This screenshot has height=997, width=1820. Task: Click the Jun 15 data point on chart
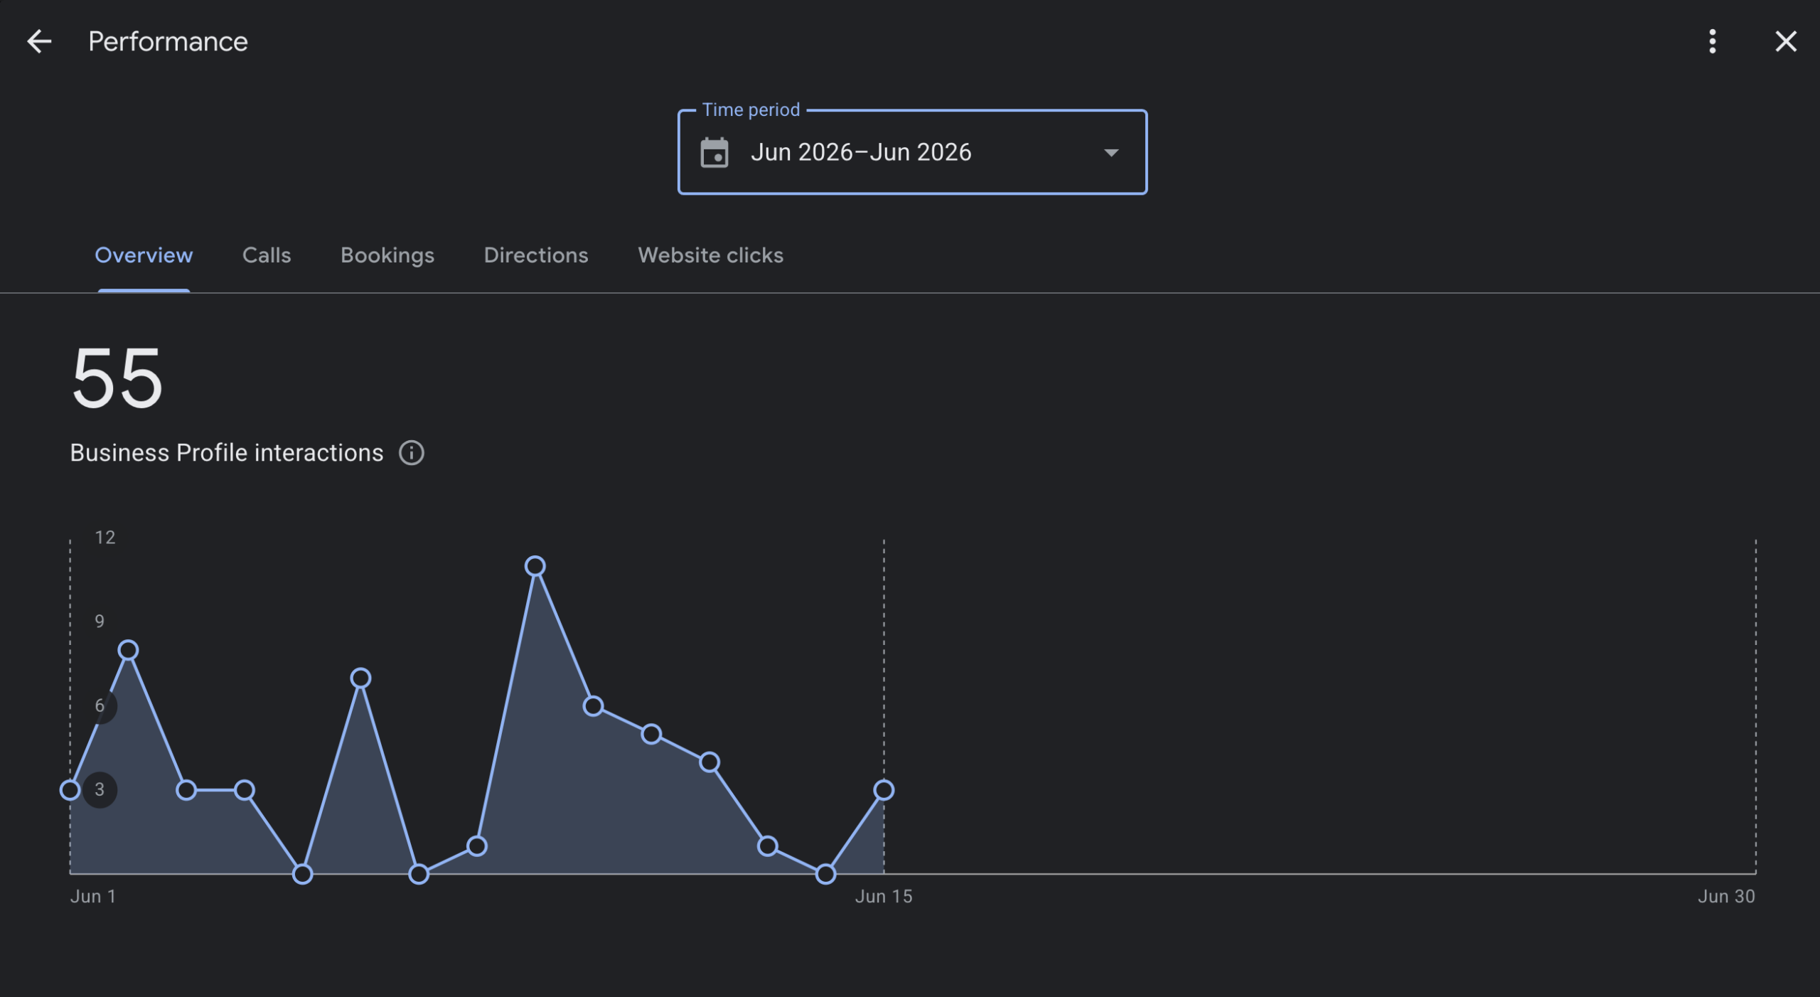coord(884,790)
